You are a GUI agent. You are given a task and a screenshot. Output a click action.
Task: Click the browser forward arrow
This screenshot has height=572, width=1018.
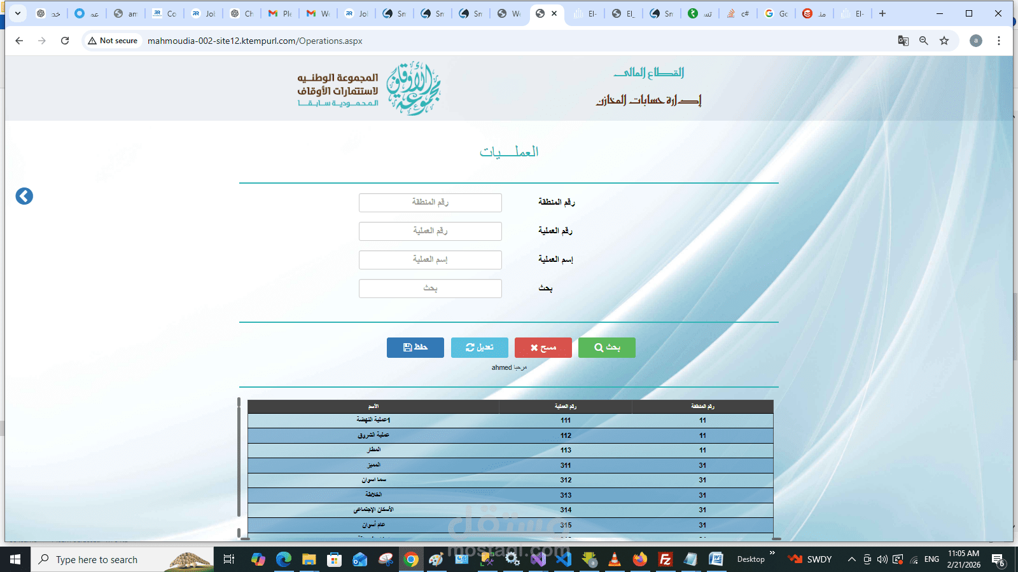pos(42,41)
